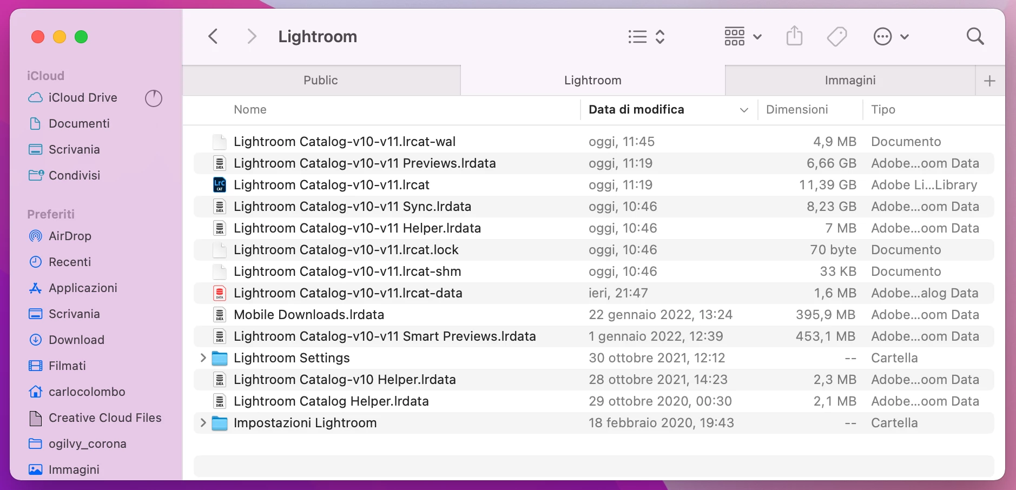The width and height of the screenshot is (1016, 490).
Task: Click the iCloud Drive cloud icon
Action: click(x=35, y=97)
